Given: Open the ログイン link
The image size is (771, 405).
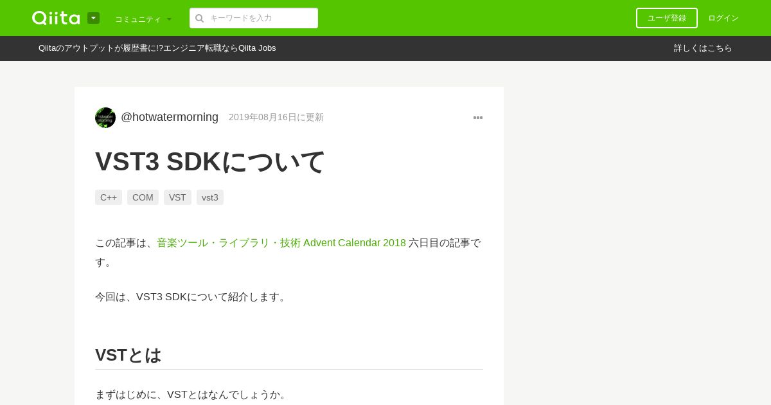Looking at the screenshot, I should pyautogui.click(x=723, y=18).
